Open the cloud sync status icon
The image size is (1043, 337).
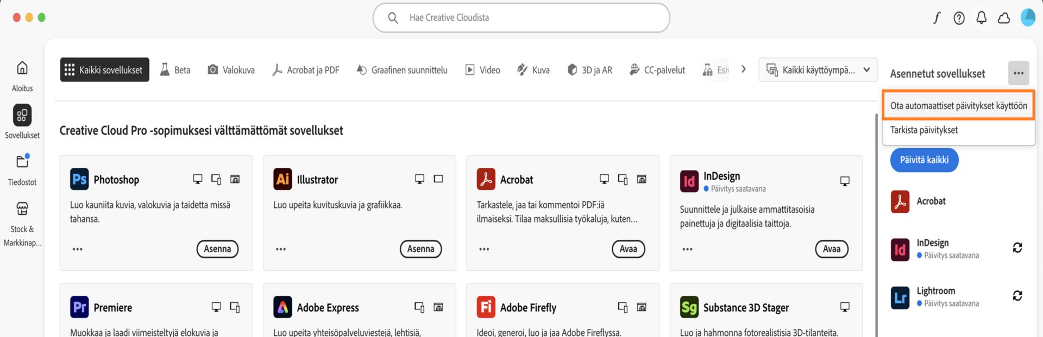(x=1004, y=18)
